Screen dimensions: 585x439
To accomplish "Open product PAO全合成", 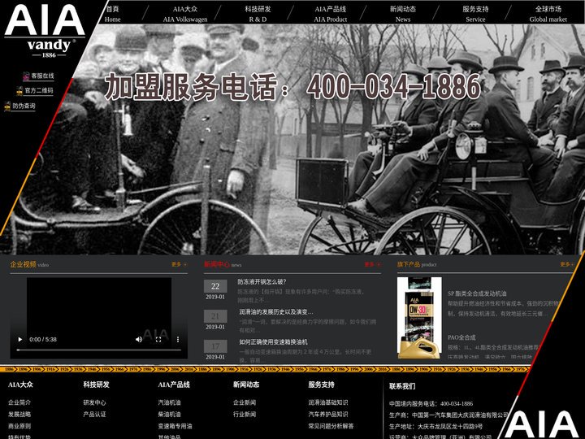I will click(461, 337).
